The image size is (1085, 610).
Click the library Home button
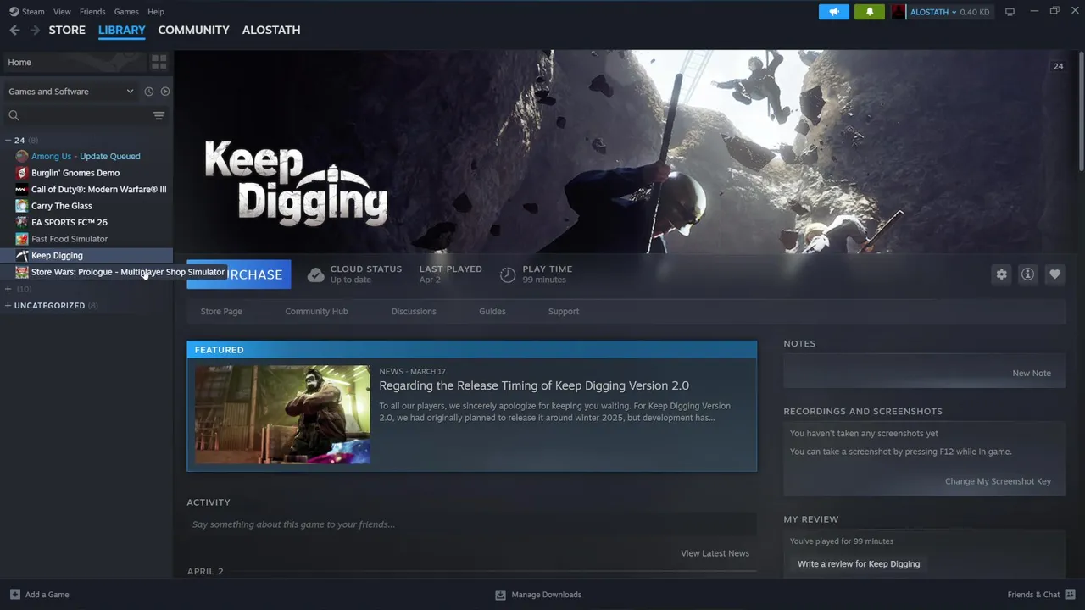point(75,62)
